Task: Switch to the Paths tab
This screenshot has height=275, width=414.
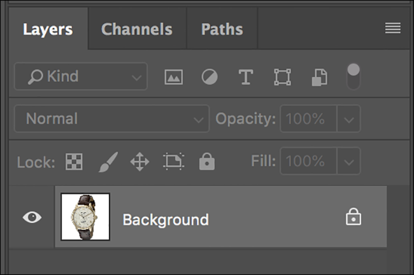Action: click(222, 29)
